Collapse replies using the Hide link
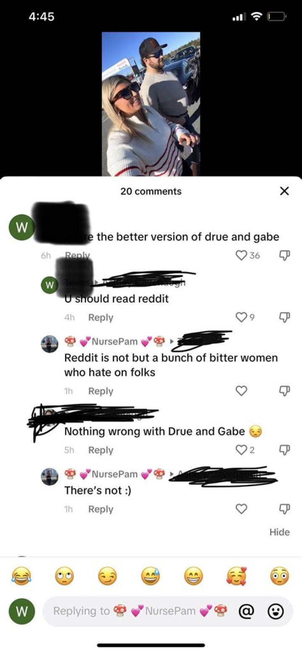302x653 pixels. pos(280,532)
